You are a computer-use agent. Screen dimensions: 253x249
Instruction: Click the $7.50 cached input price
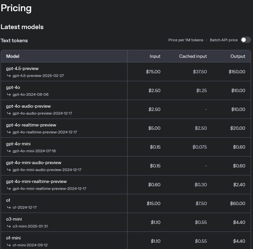point(201,203)
